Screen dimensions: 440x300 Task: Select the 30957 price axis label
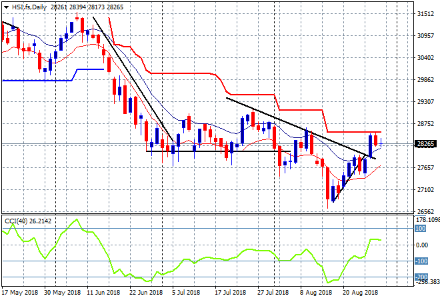click(425, 35)
